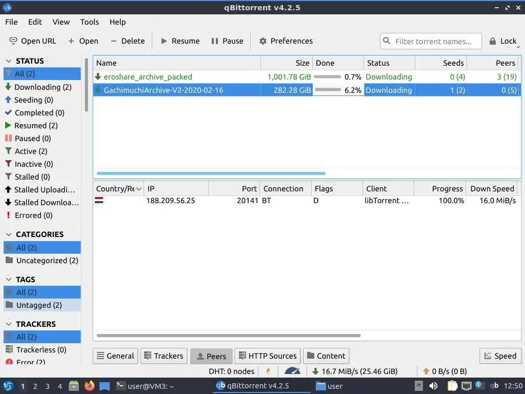525x394 pixels.
Task: Click the Country/Region column sort arrow
Action: click(138, 189)
